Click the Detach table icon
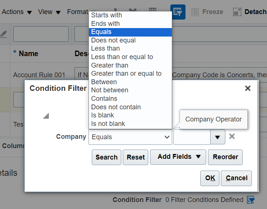Screen dimensions: 267x209 (x=237, y=12)
